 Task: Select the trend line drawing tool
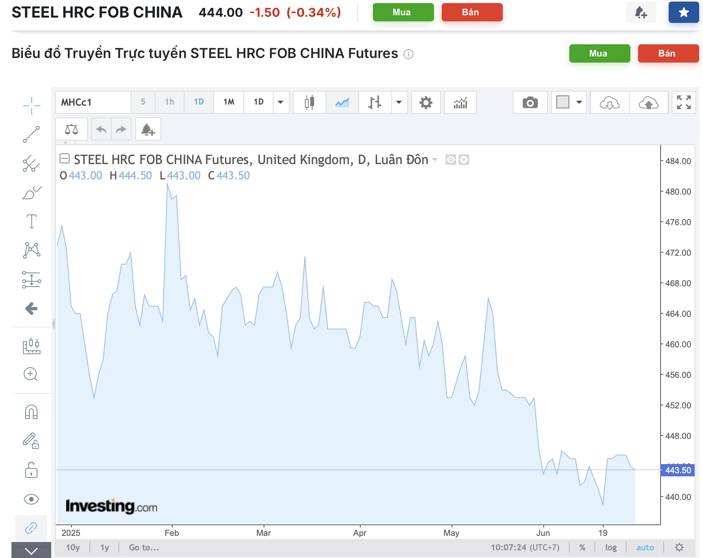click(31, 134)
